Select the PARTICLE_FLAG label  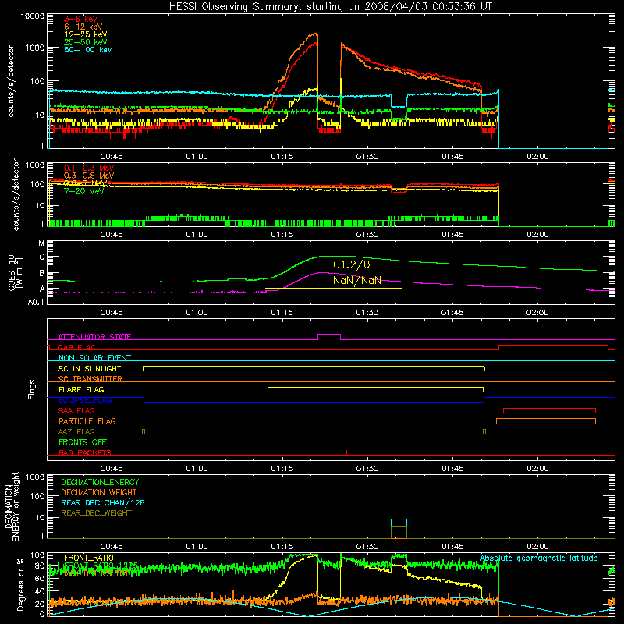[x=87, y=420]
